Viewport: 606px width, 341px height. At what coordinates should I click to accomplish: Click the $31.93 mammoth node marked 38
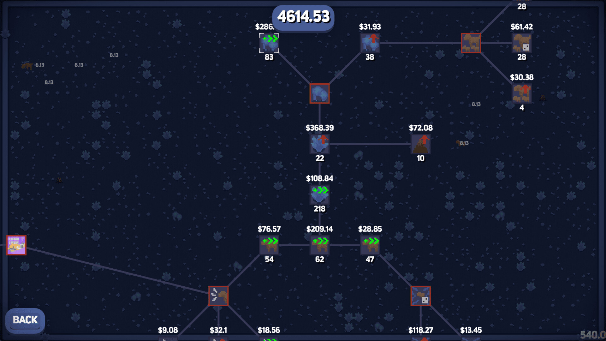pyautogui.click(x=370, y=44)
